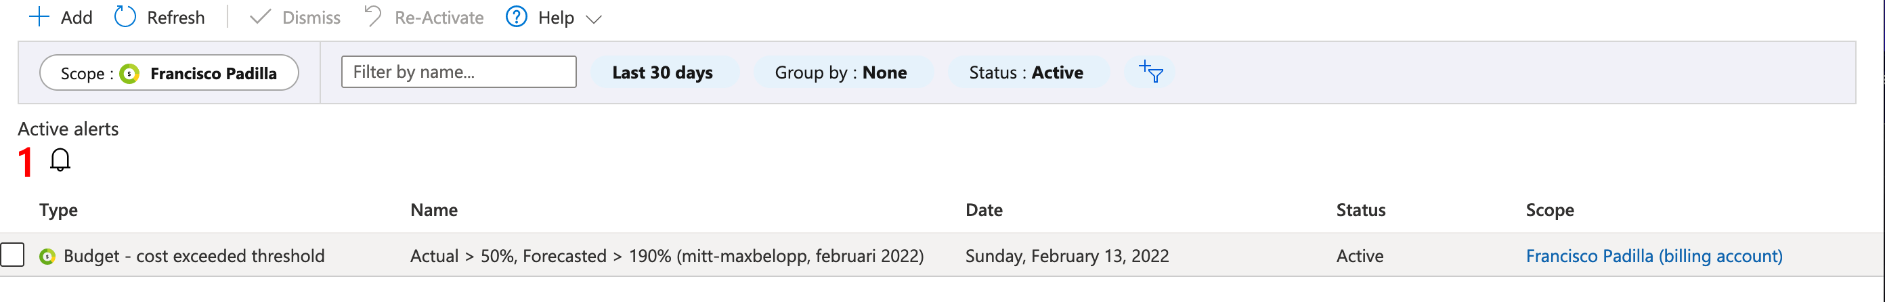Select the budget alert row checkbox
Viewport: 1885px width, 302px height.
[12, 255]
